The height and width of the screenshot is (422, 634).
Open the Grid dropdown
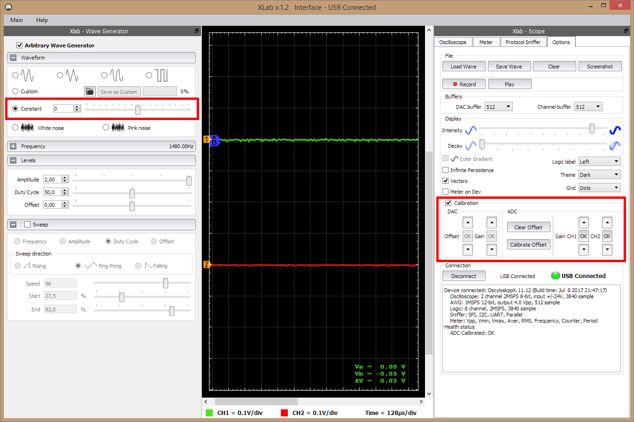click(599, 188)
